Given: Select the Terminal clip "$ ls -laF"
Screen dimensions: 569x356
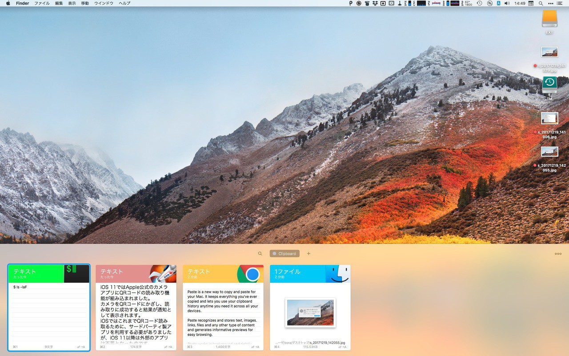Looking at the screenshot, I should point(49,307).
